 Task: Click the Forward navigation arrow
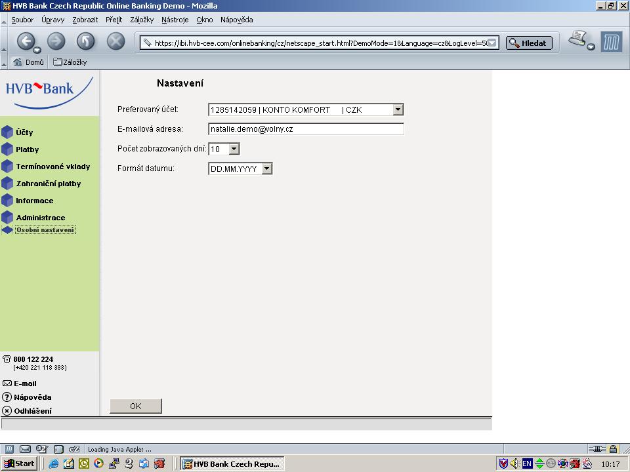click(56, 41)
